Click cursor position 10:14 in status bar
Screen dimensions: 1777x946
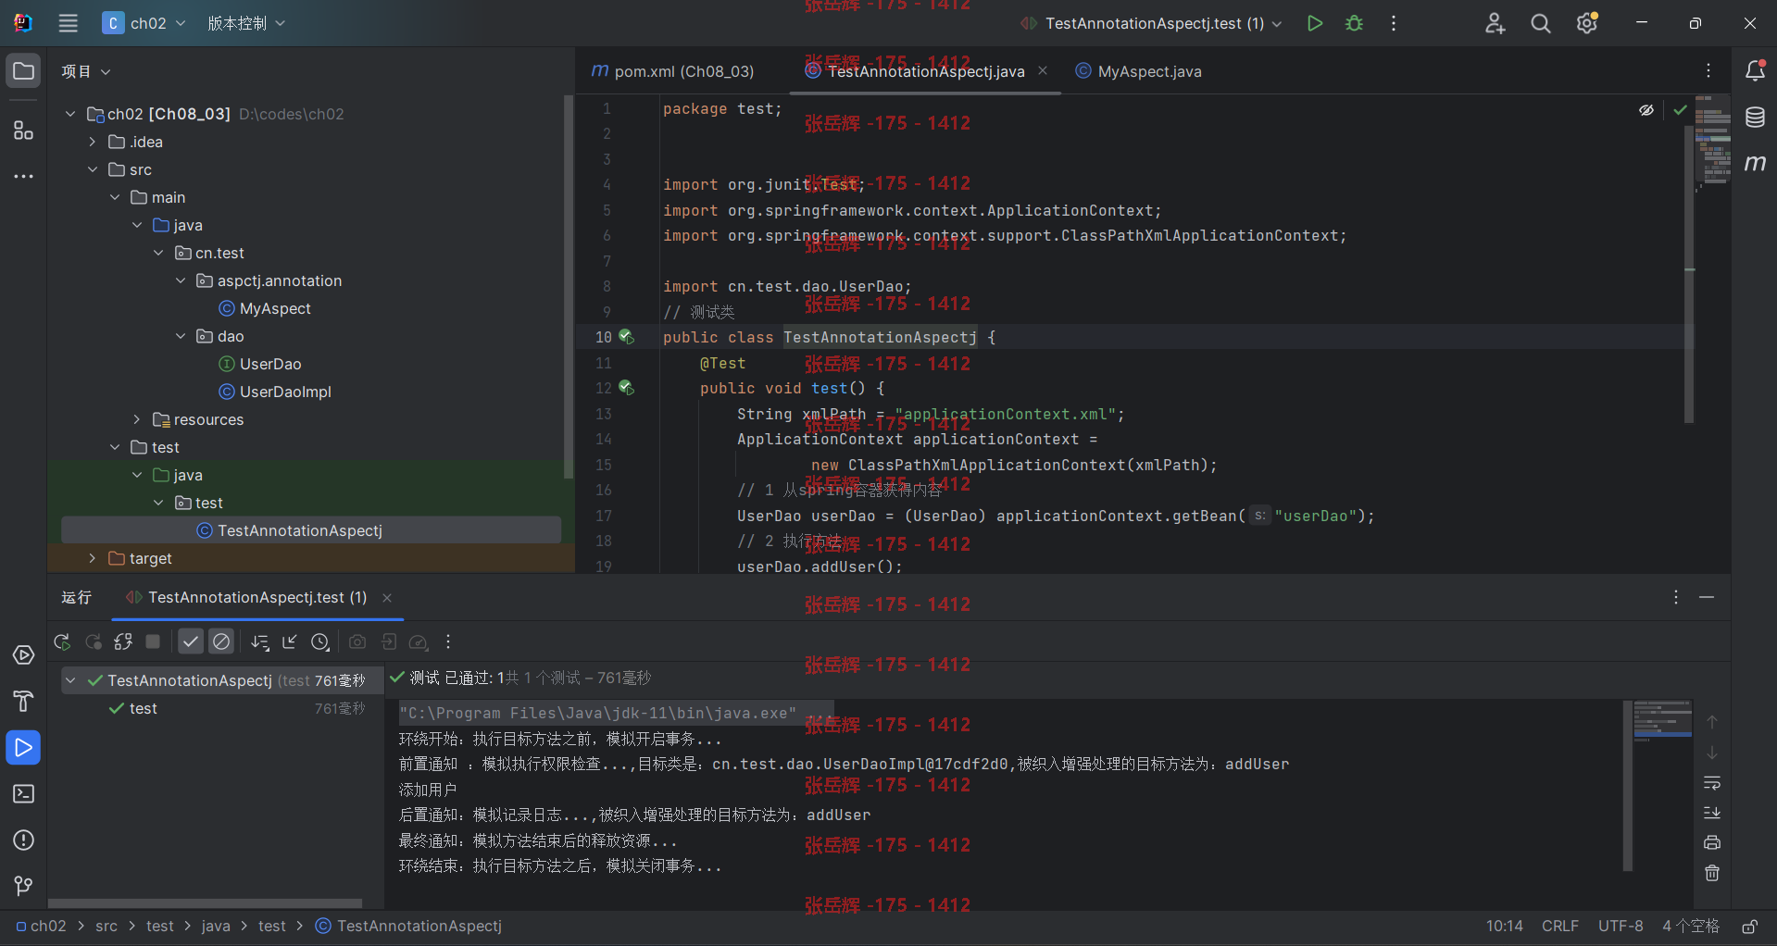pyautogui.click(x=1505, y=927)
